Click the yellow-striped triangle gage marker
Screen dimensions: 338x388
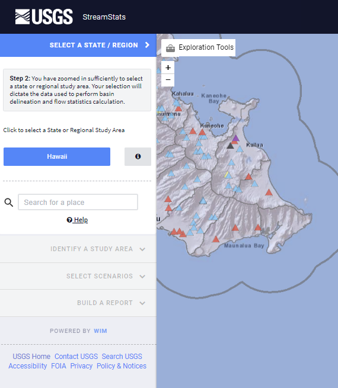click(227, 175)
